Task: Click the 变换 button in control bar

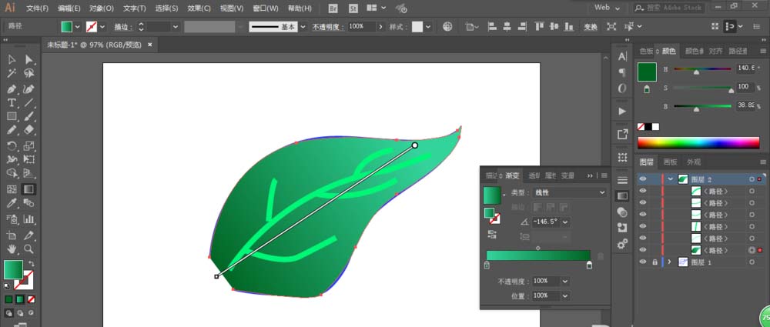Action: (x=591, y=26)
